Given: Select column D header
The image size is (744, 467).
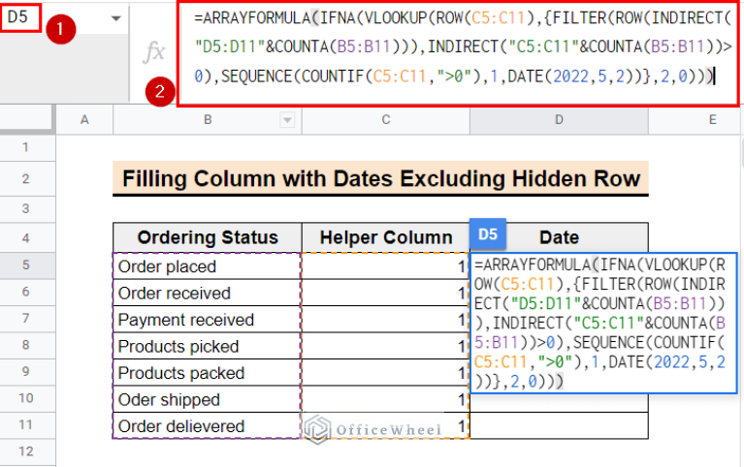Looking at the screenshot, I should point(559,120).
